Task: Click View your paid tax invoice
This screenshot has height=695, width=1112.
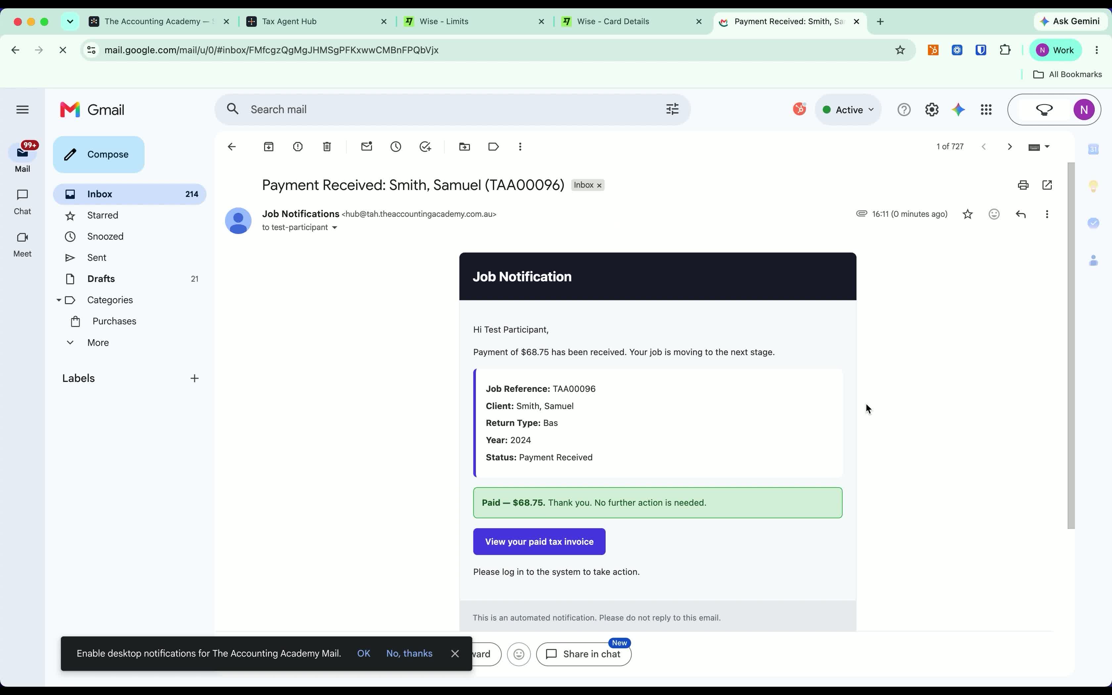Action: point(539,541)
